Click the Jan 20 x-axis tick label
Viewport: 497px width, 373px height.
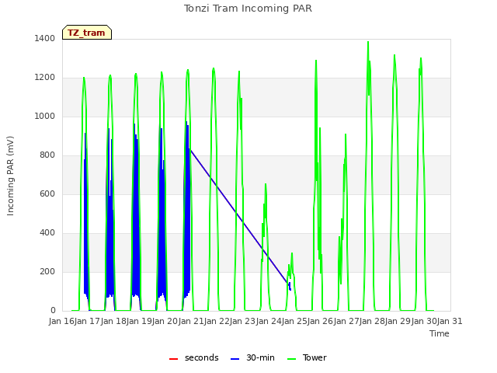165,321
